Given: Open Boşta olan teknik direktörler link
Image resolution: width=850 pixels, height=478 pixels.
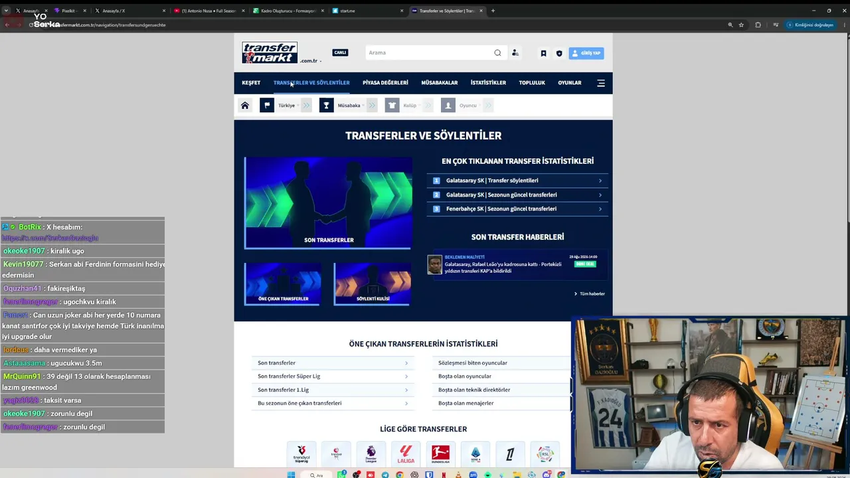Looking at the screenshot, I should pyautogui.click(x=474, y=390).
